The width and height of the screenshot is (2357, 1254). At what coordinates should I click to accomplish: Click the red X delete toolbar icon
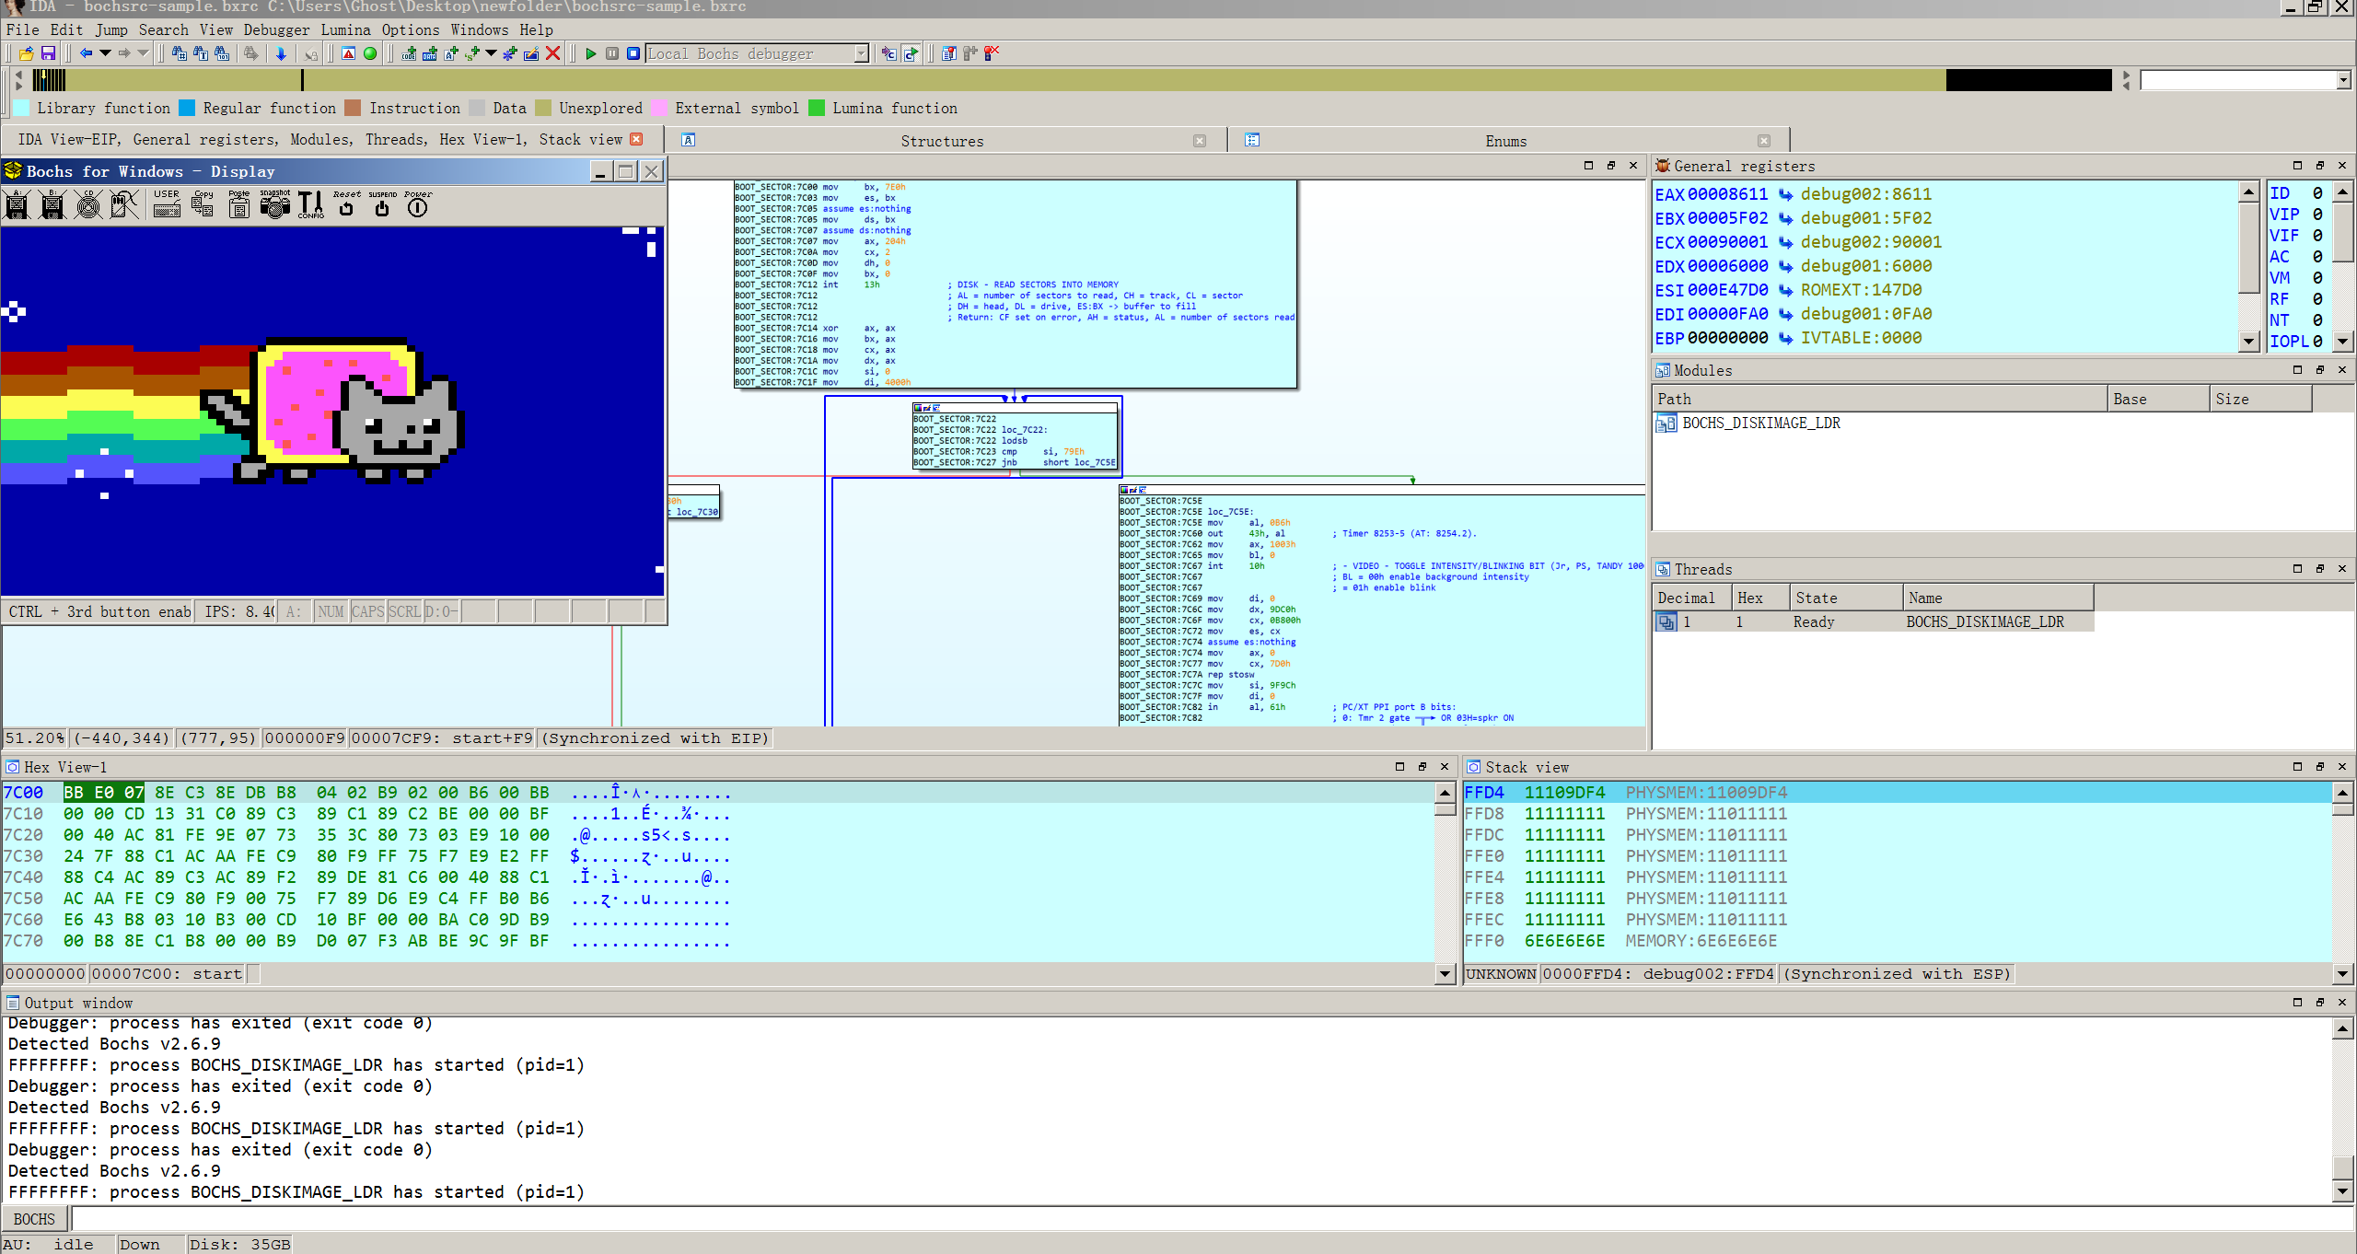553,53
